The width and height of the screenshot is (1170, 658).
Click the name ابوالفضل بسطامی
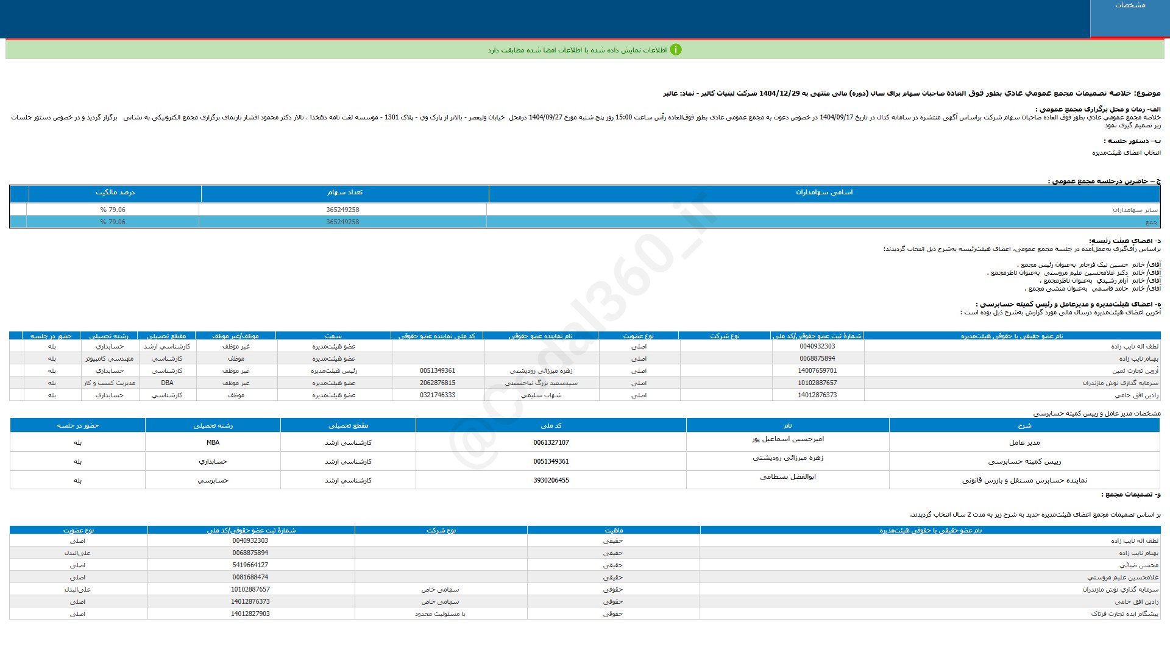(x=787, y=477)
